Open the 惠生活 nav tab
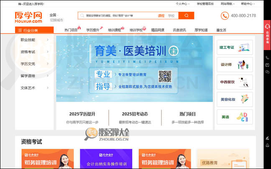This screenshot has width=271, height=169. (x=221, y=30)
